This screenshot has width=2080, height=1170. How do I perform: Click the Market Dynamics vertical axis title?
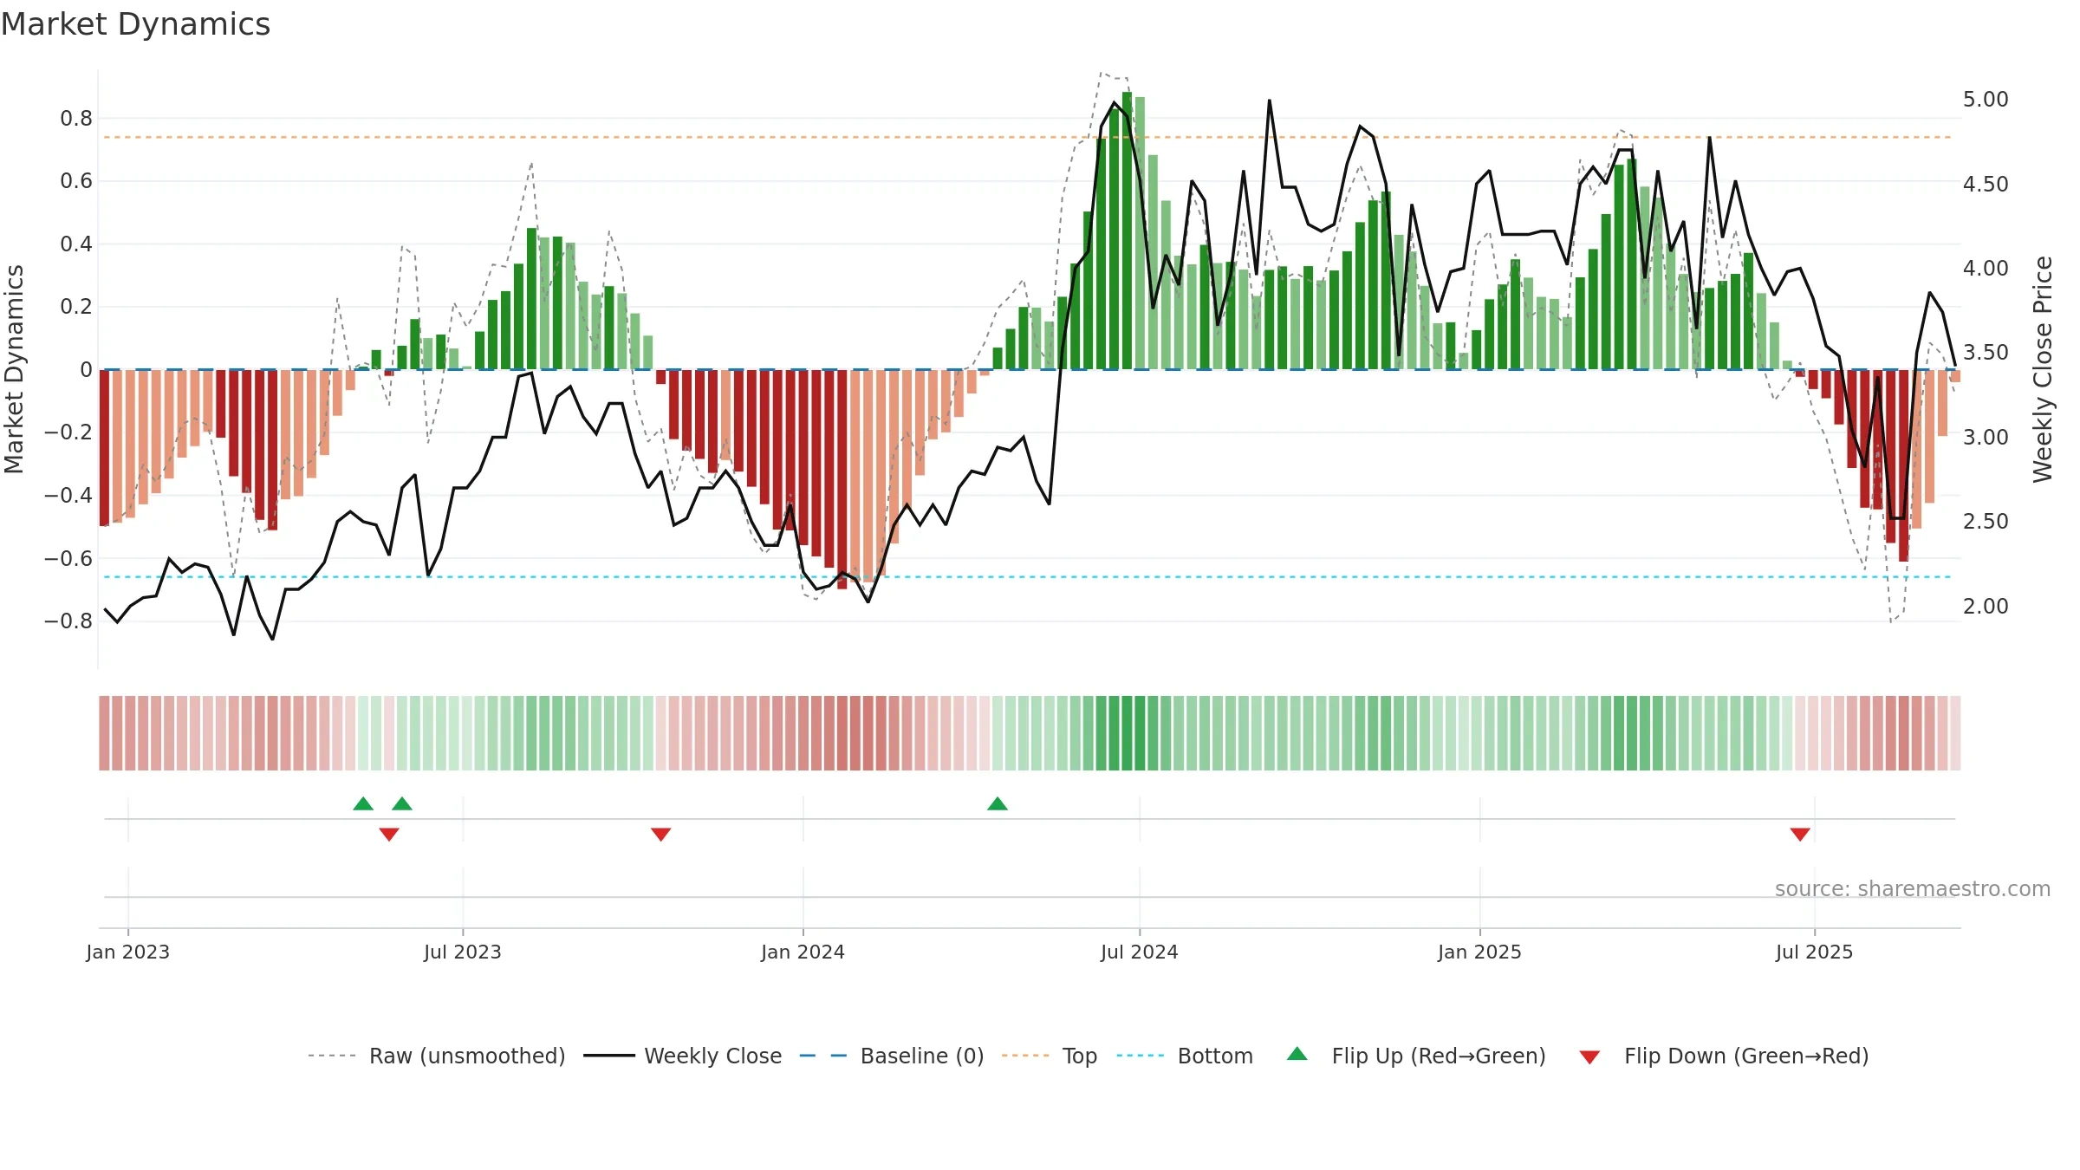[x=14, y=369]
